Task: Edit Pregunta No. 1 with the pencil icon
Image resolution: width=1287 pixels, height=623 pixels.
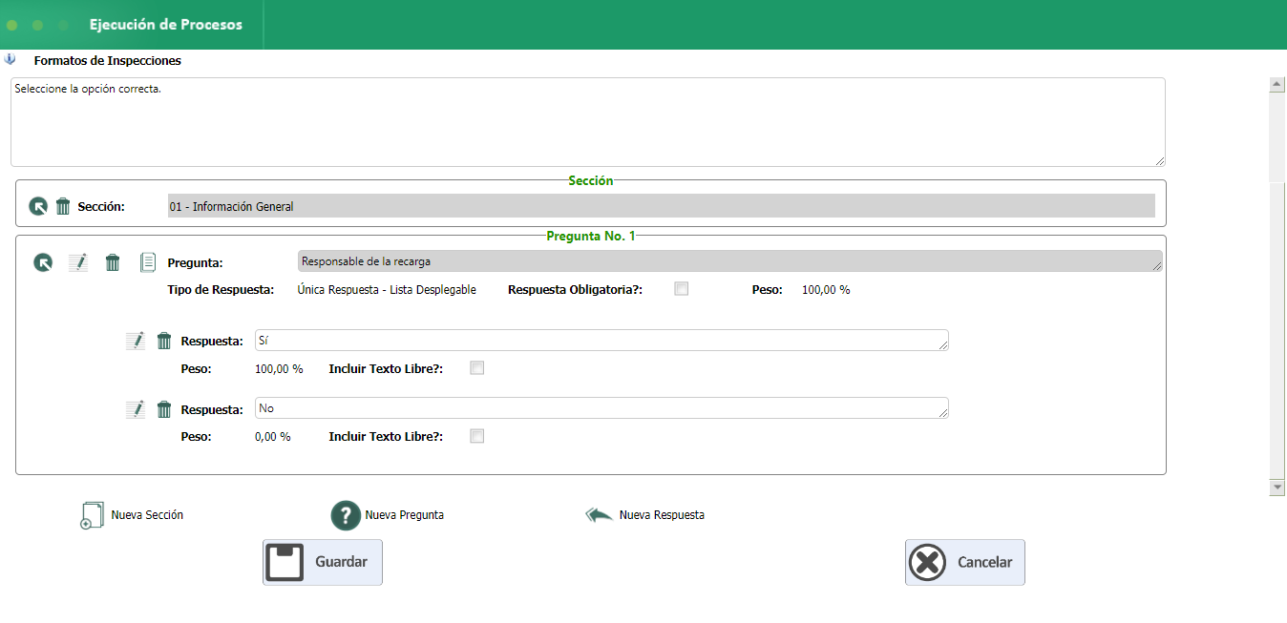Action: 78,262
